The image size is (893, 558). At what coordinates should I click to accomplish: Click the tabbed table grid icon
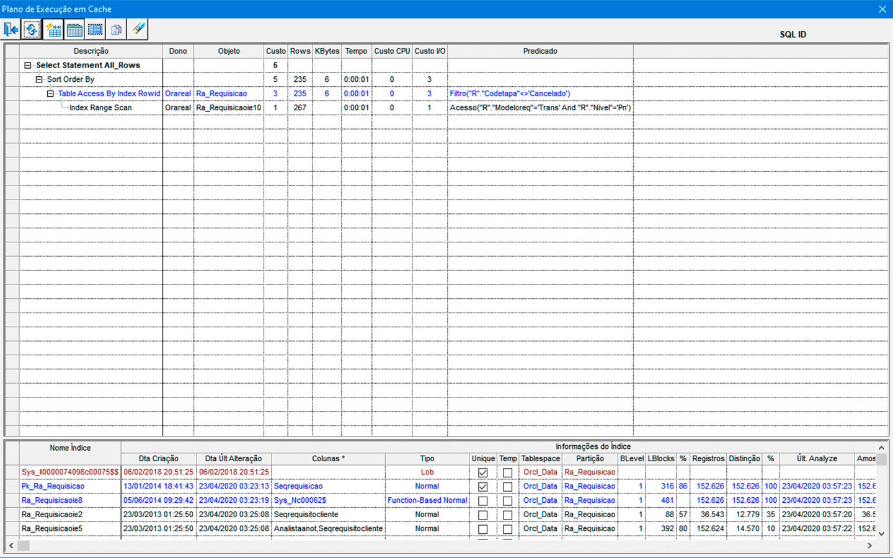(74, 29)
